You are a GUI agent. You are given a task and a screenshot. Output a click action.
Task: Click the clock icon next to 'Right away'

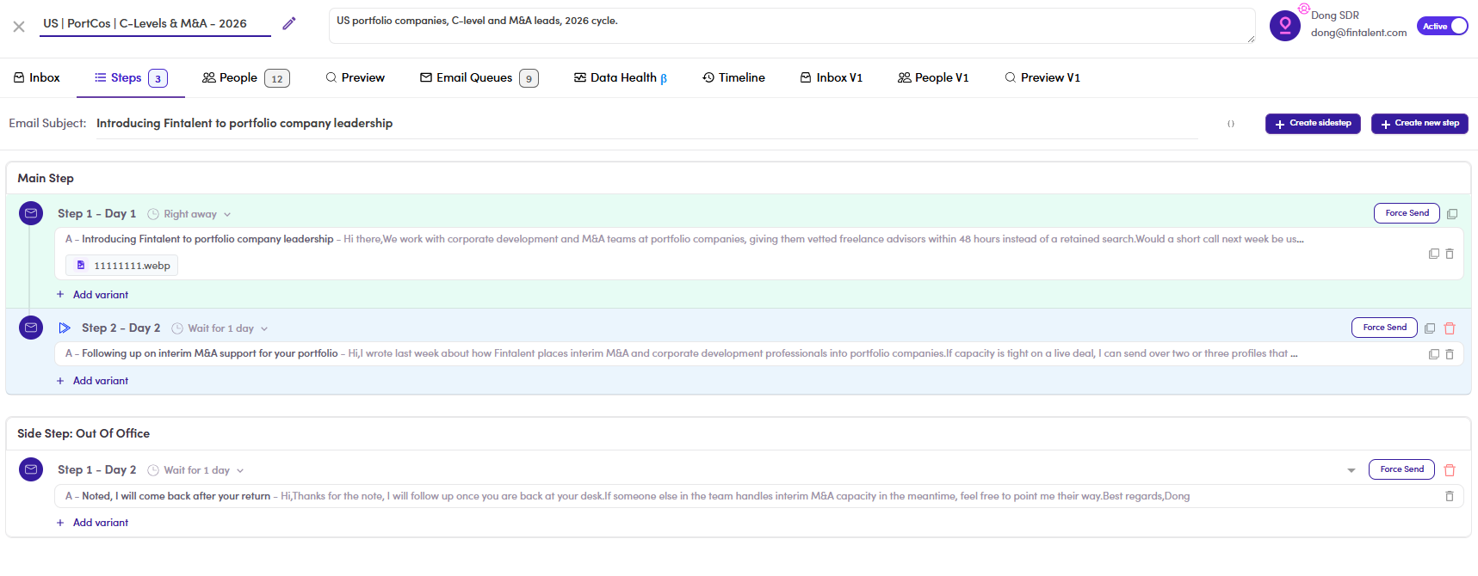153,214
